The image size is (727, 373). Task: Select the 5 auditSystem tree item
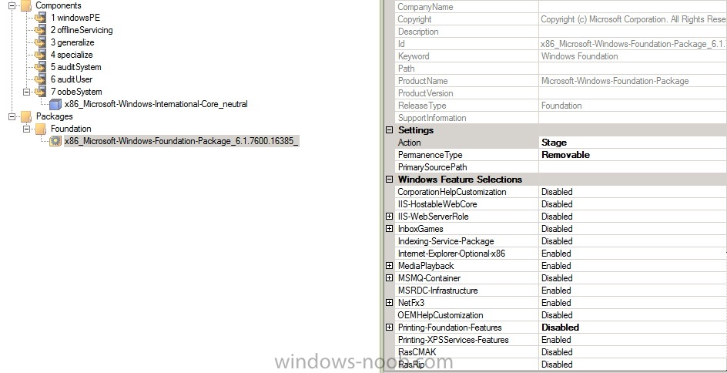[x=75, y=67]
